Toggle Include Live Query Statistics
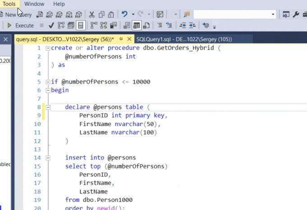The width and height of the screenshot is (307, 210). pyautogui.click(x=104, y=25)
